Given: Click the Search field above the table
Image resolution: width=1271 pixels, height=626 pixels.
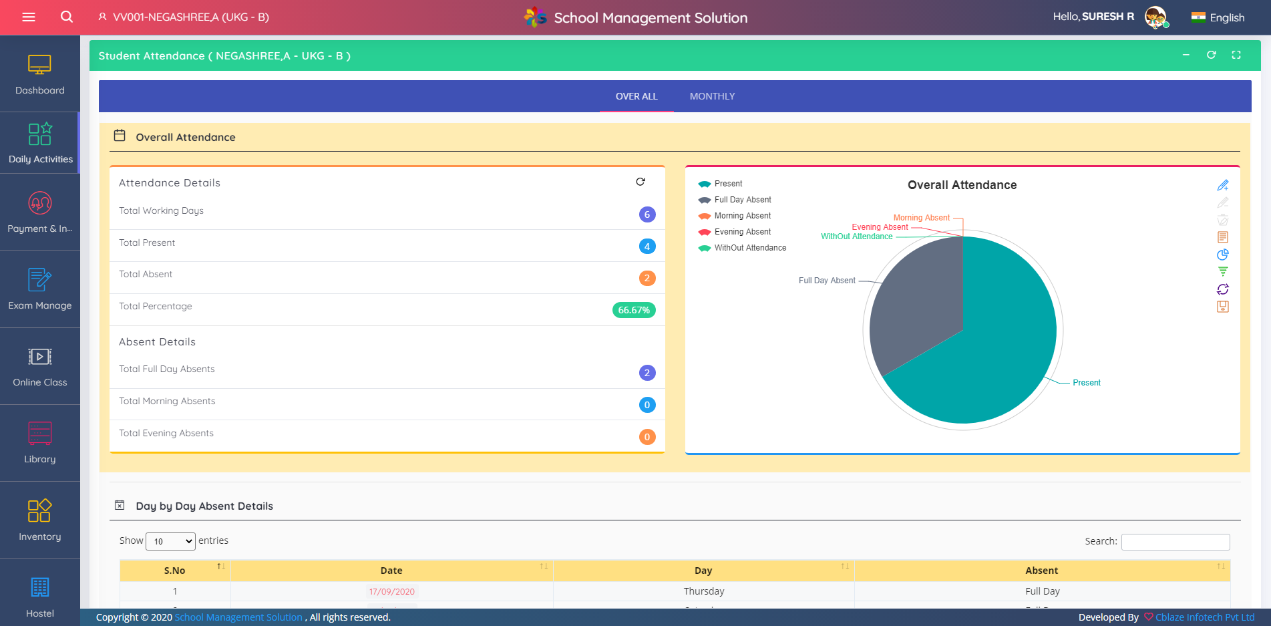Looking at the screenshot, I should pos(1175,541).
